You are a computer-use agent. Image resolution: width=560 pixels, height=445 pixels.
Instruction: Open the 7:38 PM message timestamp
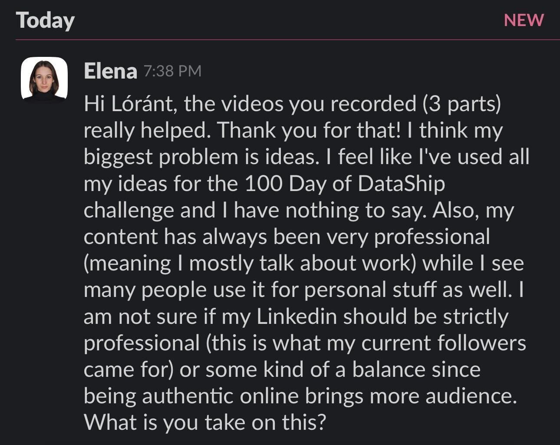coord(172,71)
